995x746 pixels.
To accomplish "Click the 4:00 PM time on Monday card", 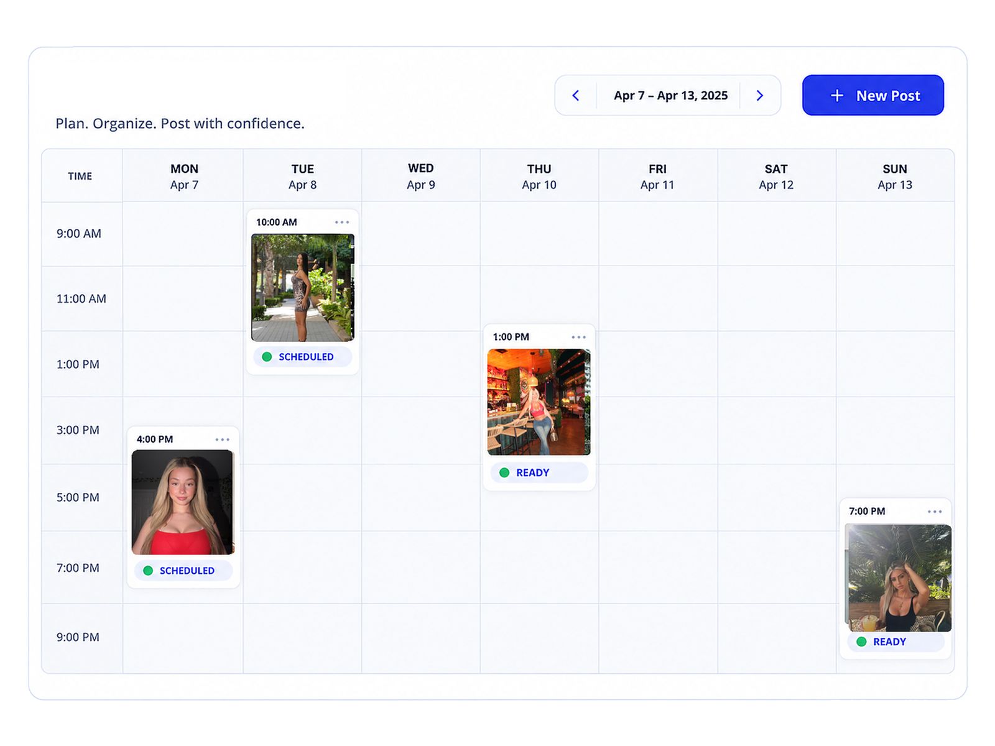I will 155,440.
